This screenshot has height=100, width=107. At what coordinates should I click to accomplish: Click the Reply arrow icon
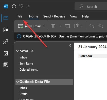[92, 26]
